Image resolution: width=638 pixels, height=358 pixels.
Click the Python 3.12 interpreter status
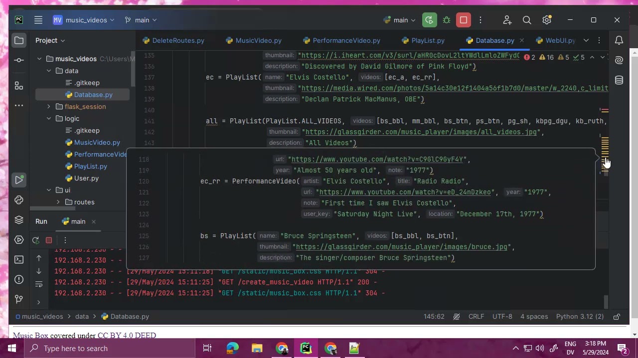click(x=580, y=316)
